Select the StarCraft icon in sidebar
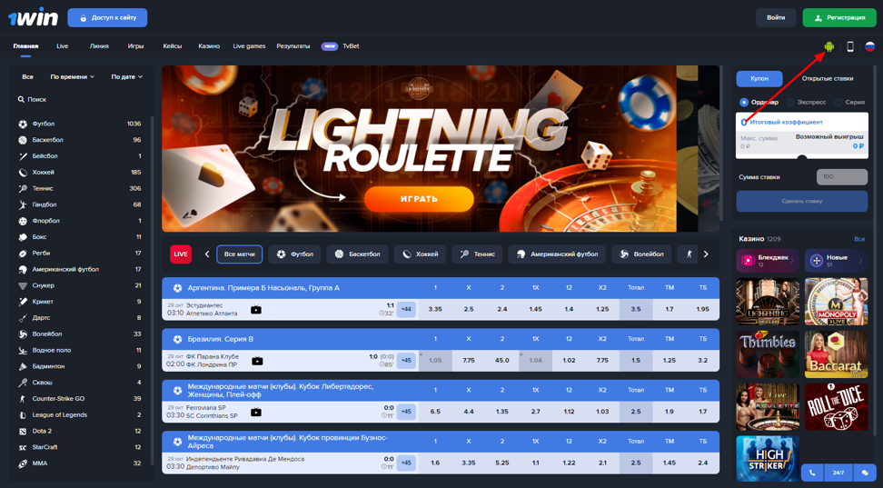 23,447
